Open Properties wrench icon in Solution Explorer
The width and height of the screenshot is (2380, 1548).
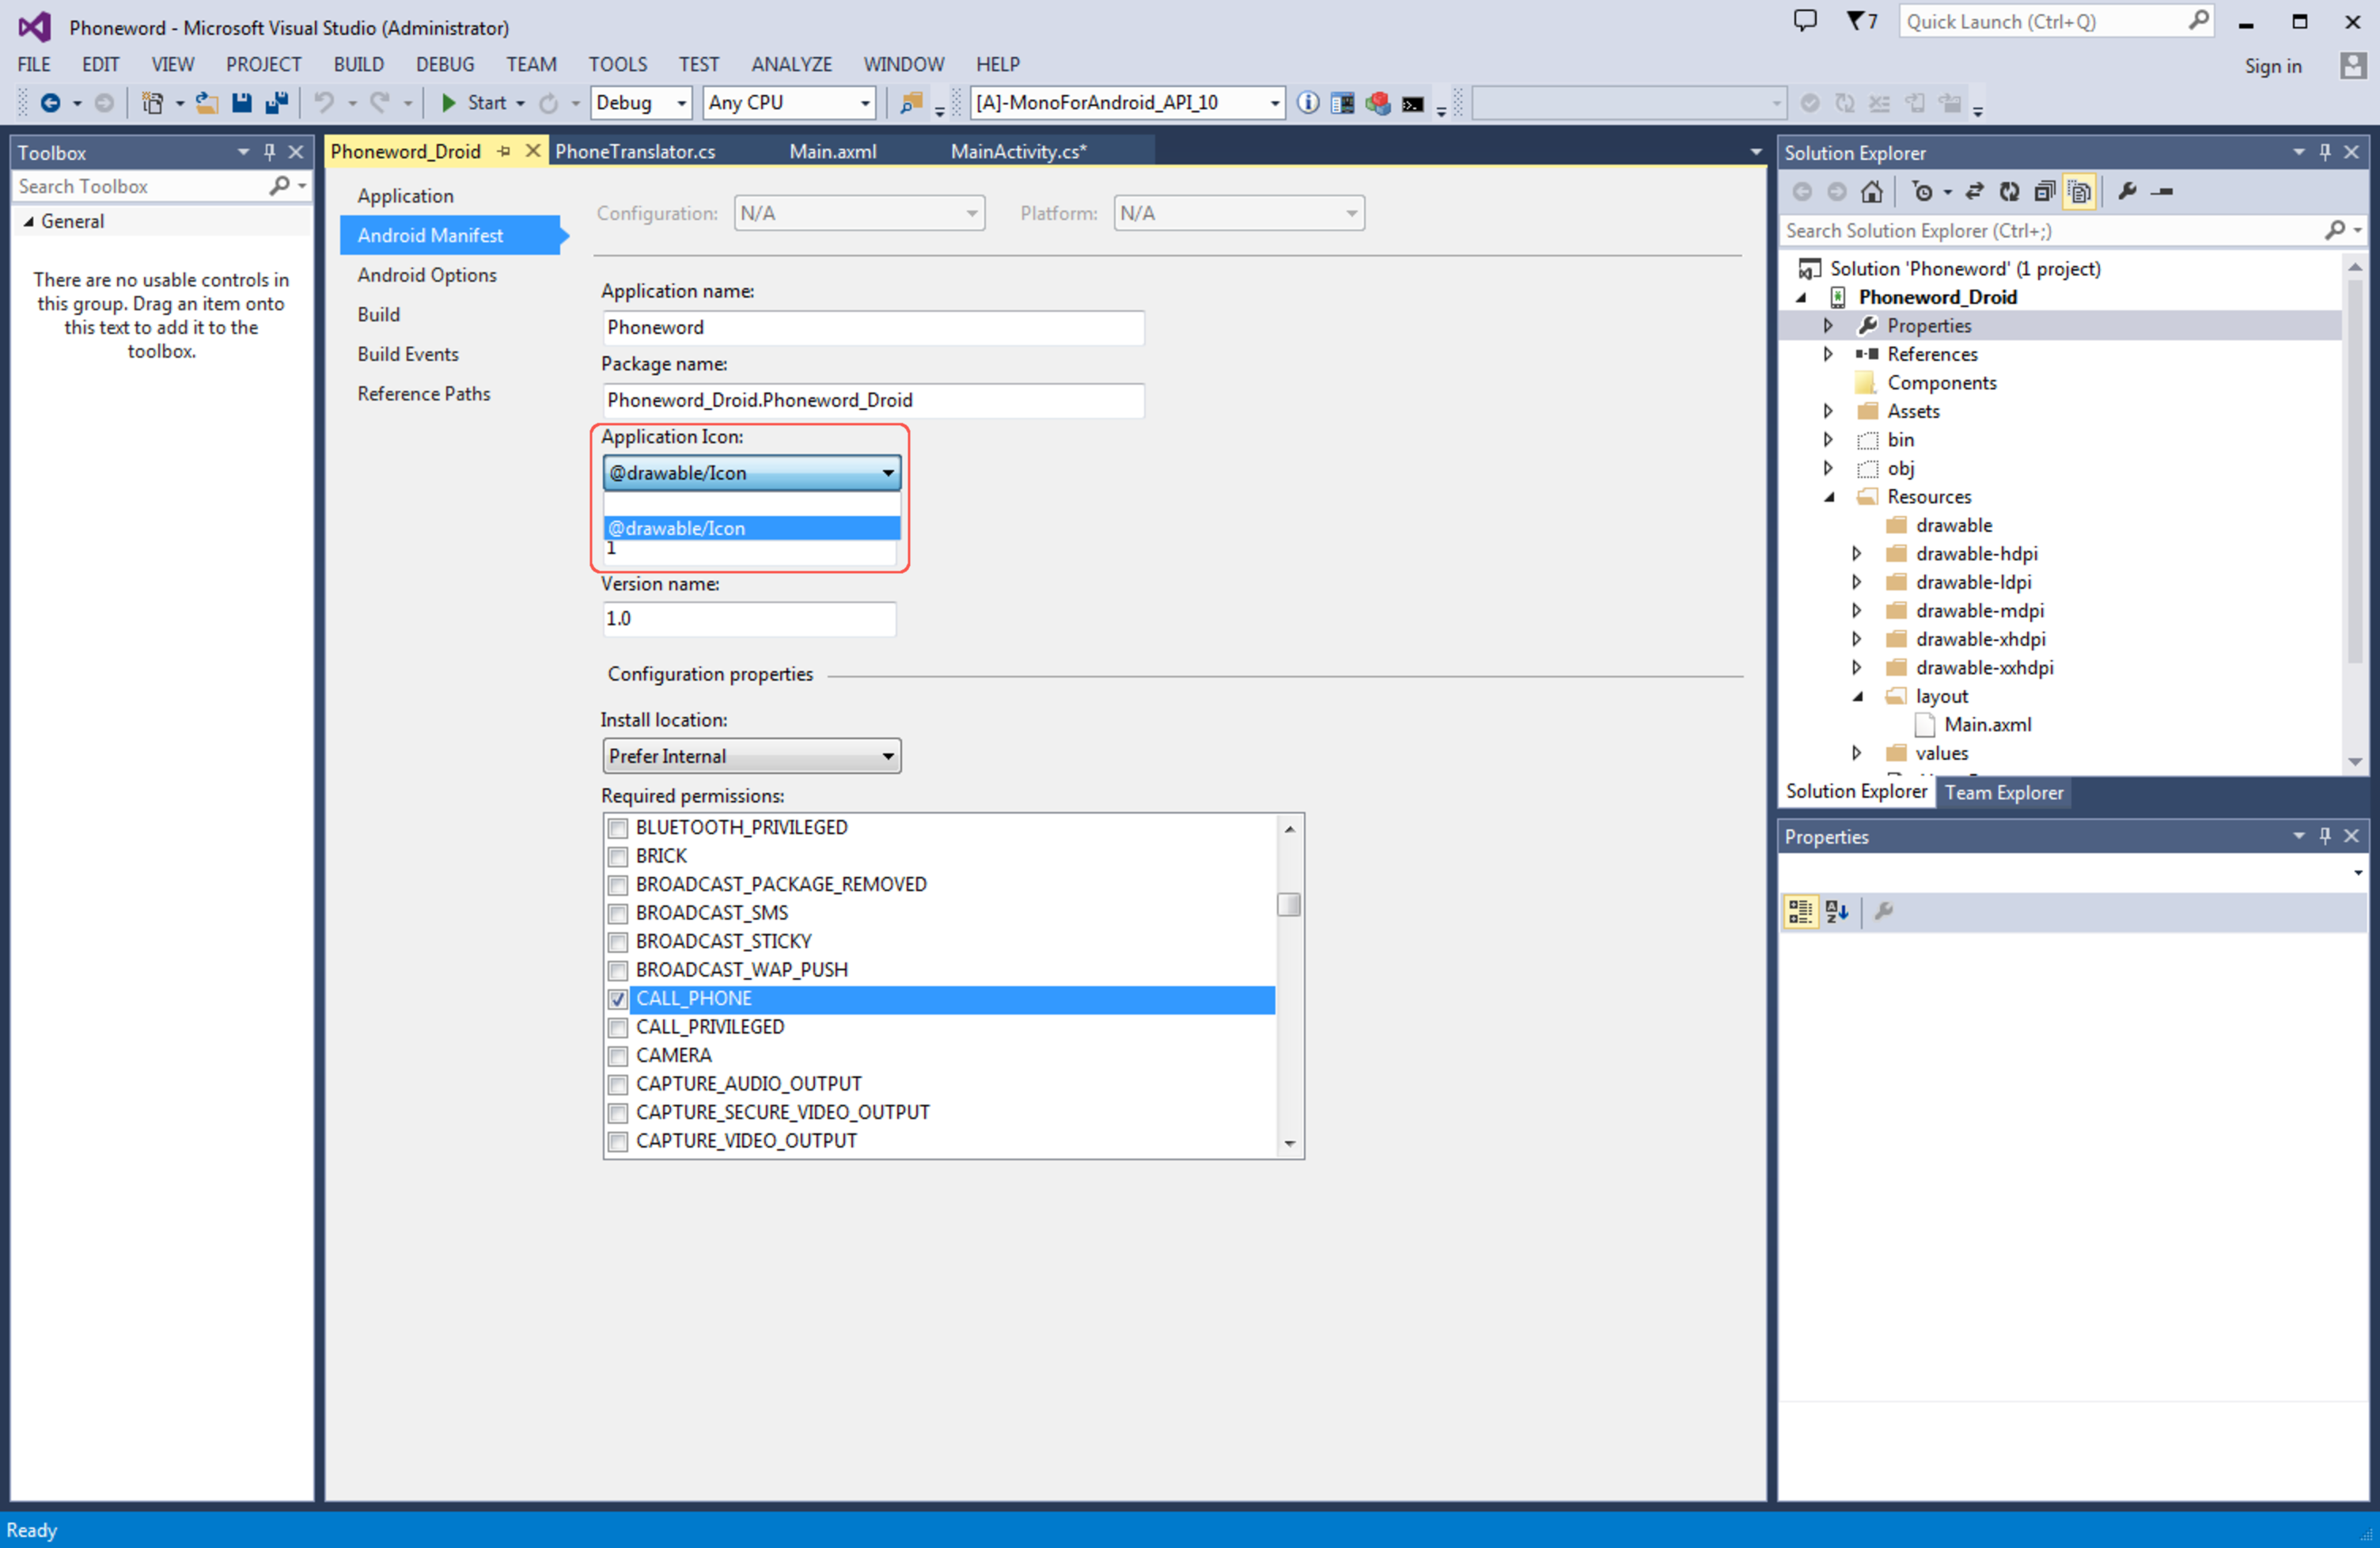(2127, 191)
